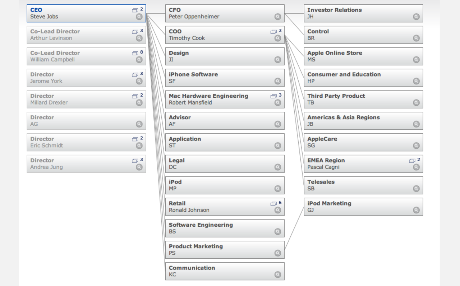The image size is (460, 286).
Task: Click magnifier icon on Communication KC card
Action: (277, 275)
